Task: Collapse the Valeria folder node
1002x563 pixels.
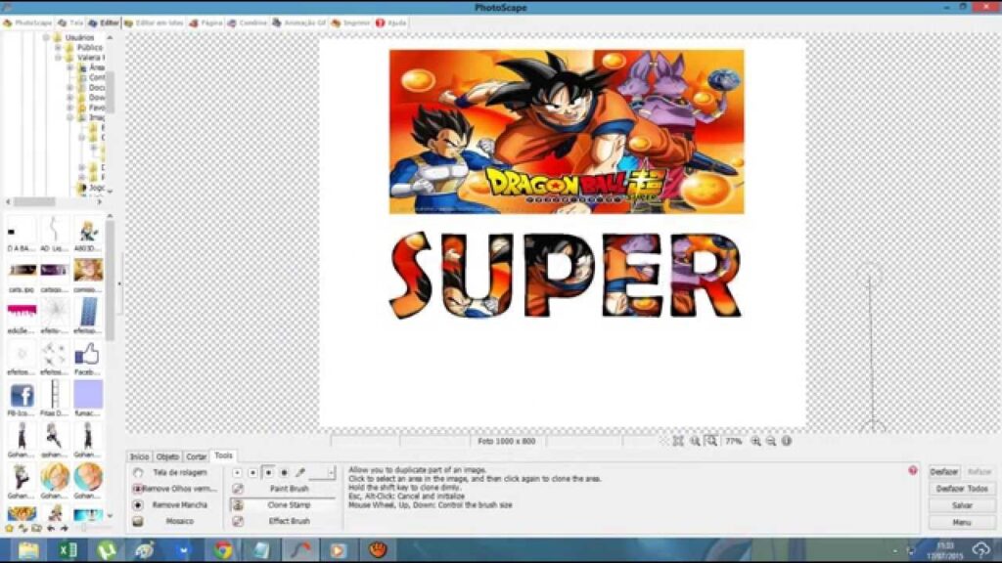Action: (58, 58)
